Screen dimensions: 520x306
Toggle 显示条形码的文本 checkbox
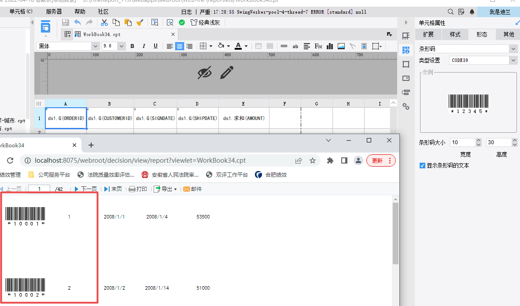(422, 166)
